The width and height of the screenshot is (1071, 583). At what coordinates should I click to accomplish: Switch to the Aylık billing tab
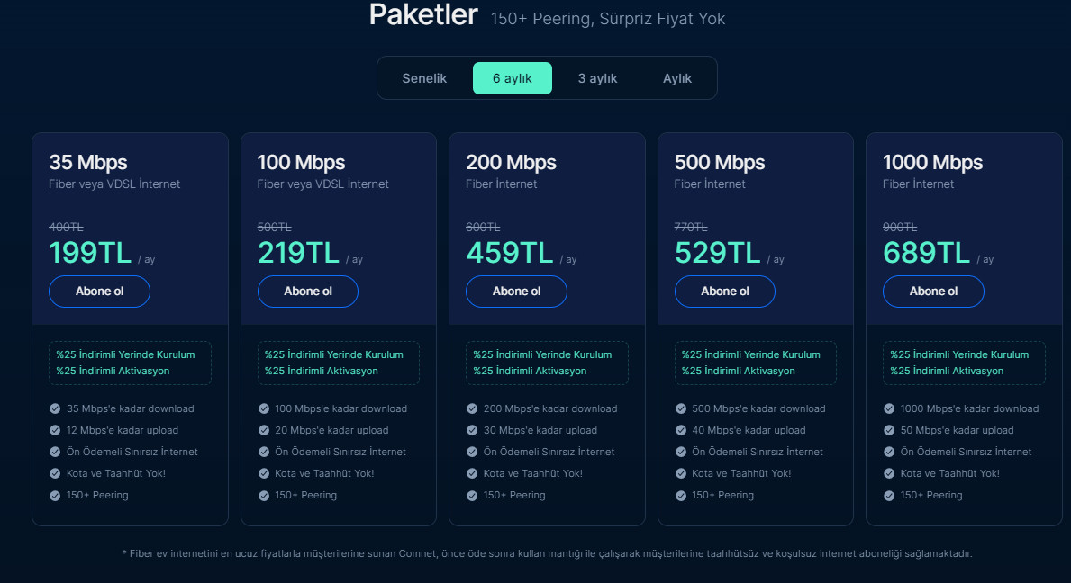click(x=677, y=78)
